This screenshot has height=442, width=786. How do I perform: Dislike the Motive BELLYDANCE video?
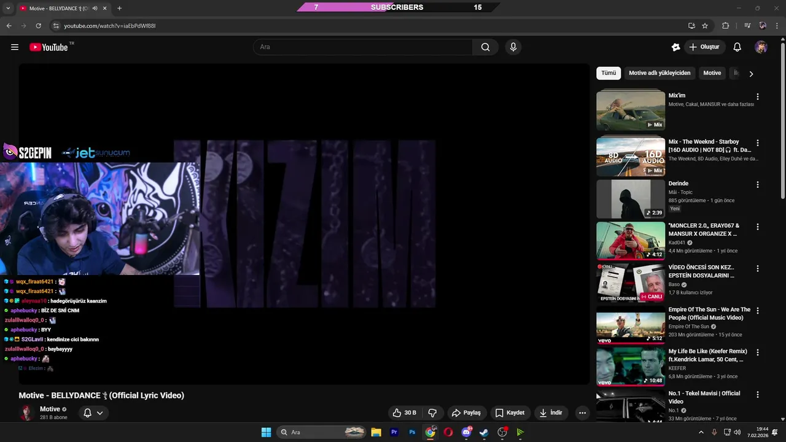pos(432,413)
